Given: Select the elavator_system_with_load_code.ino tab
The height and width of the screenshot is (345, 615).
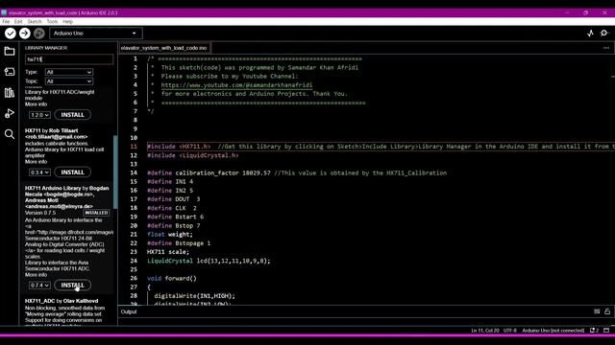Looking at the screenshot, I should pyautogui.click(x=163, y=48).
